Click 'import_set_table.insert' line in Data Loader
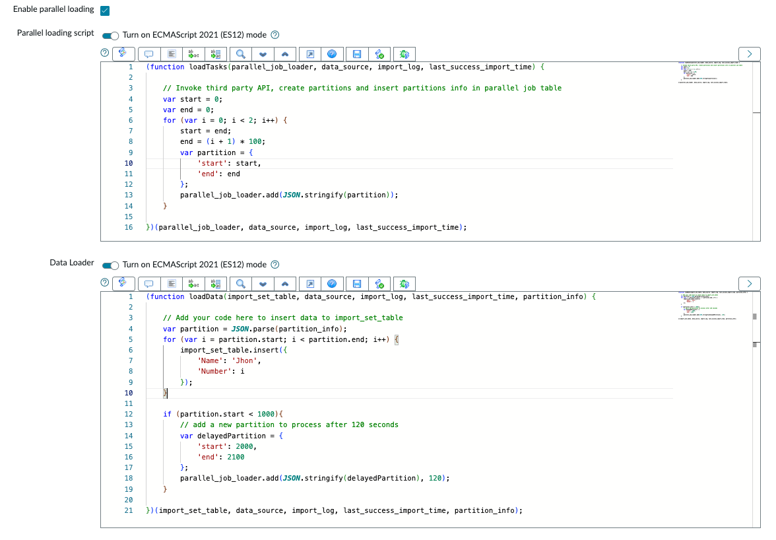 pos(234,350)
